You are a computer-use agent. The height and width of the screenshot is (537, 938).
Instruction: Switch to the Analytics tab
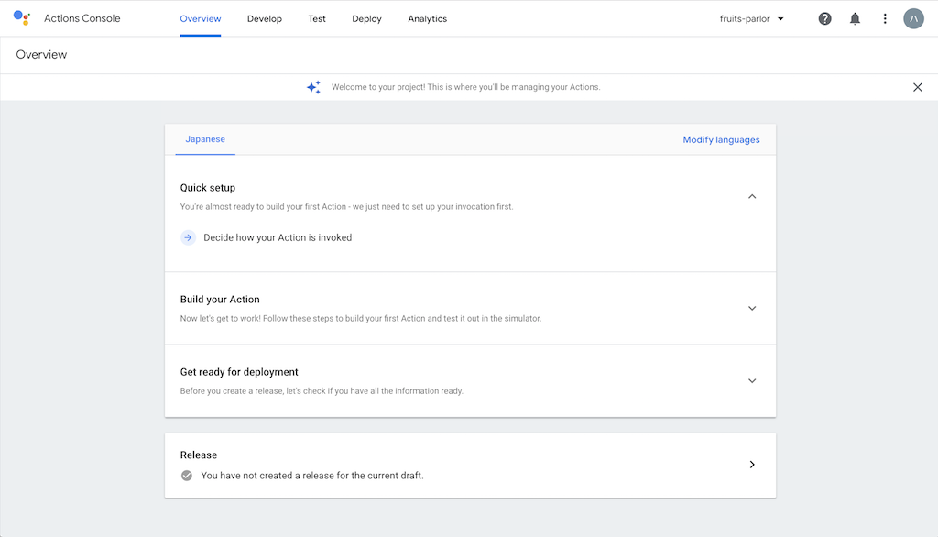point(427,18)
